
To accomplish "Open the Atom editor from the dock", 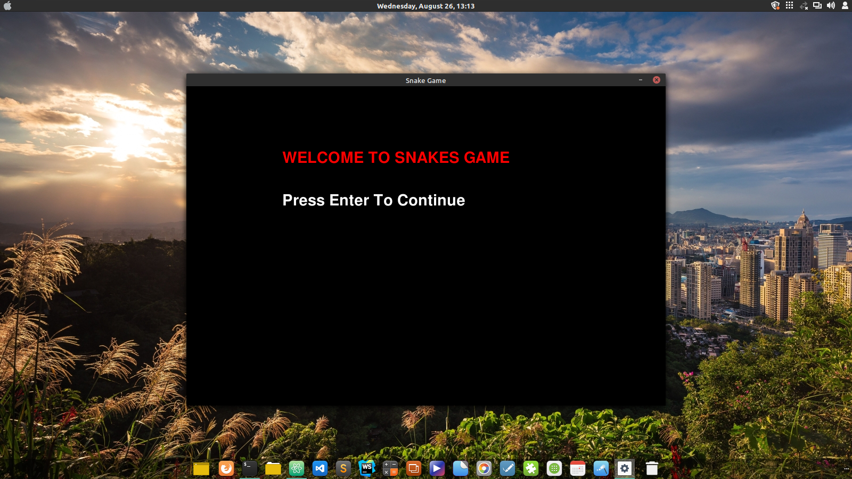I will tap(296, 469).
